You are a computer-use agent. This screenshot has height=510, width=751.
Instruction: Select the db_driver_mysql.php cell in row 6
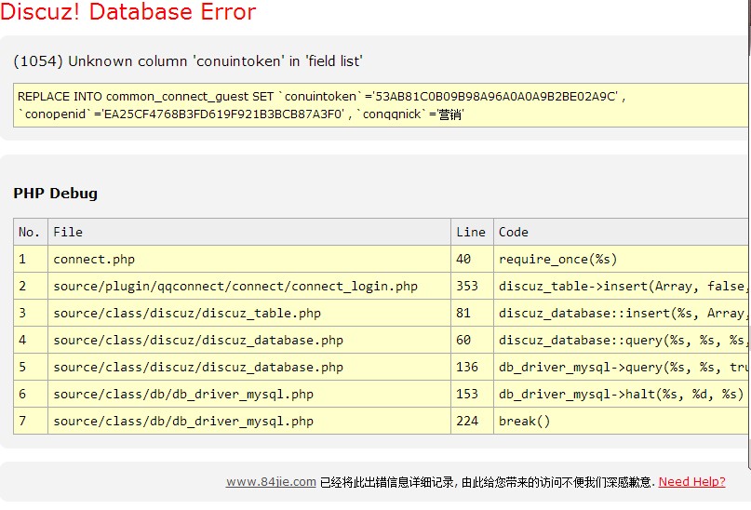click(x=249, y=394)
